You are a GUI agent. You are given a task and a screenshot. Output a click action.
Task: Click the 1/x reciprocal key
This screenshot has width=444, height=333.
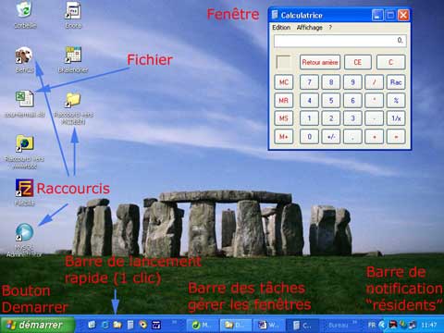[396, 118]
